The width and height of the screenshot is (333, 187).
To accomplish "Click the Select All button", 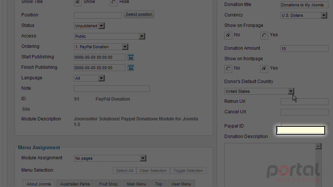I will click(x=125, y=171).
